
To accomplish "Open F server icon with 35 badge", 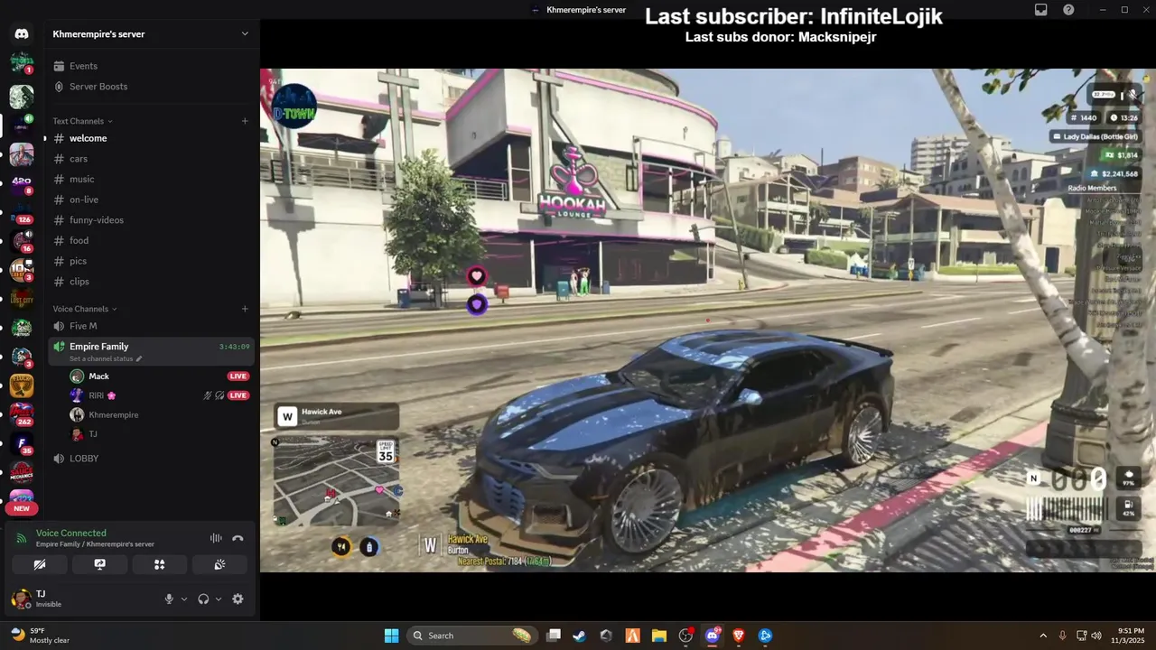I will (22, 443).
